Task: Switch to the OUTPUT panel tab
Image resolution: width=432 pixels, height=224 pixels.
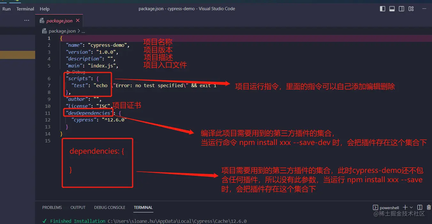Action: click(x=78, y=207)
